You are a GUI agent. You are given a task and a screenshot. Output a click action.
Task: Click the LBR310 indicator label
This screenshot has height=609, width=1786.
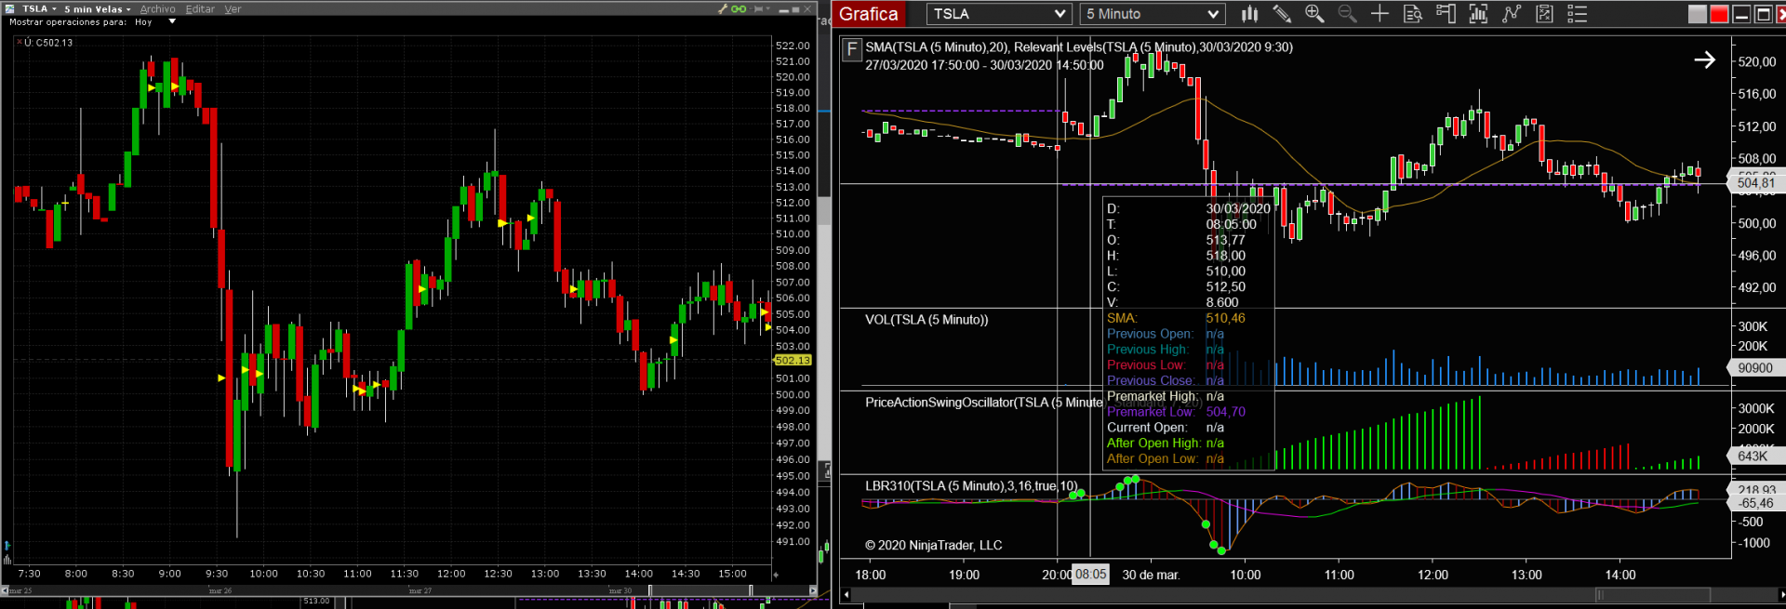point(971,486)
